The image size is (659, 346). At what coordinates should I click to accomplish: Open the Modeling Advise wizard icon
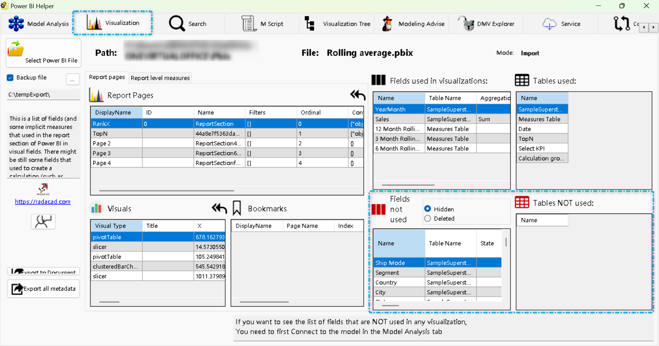coord(387,24)
